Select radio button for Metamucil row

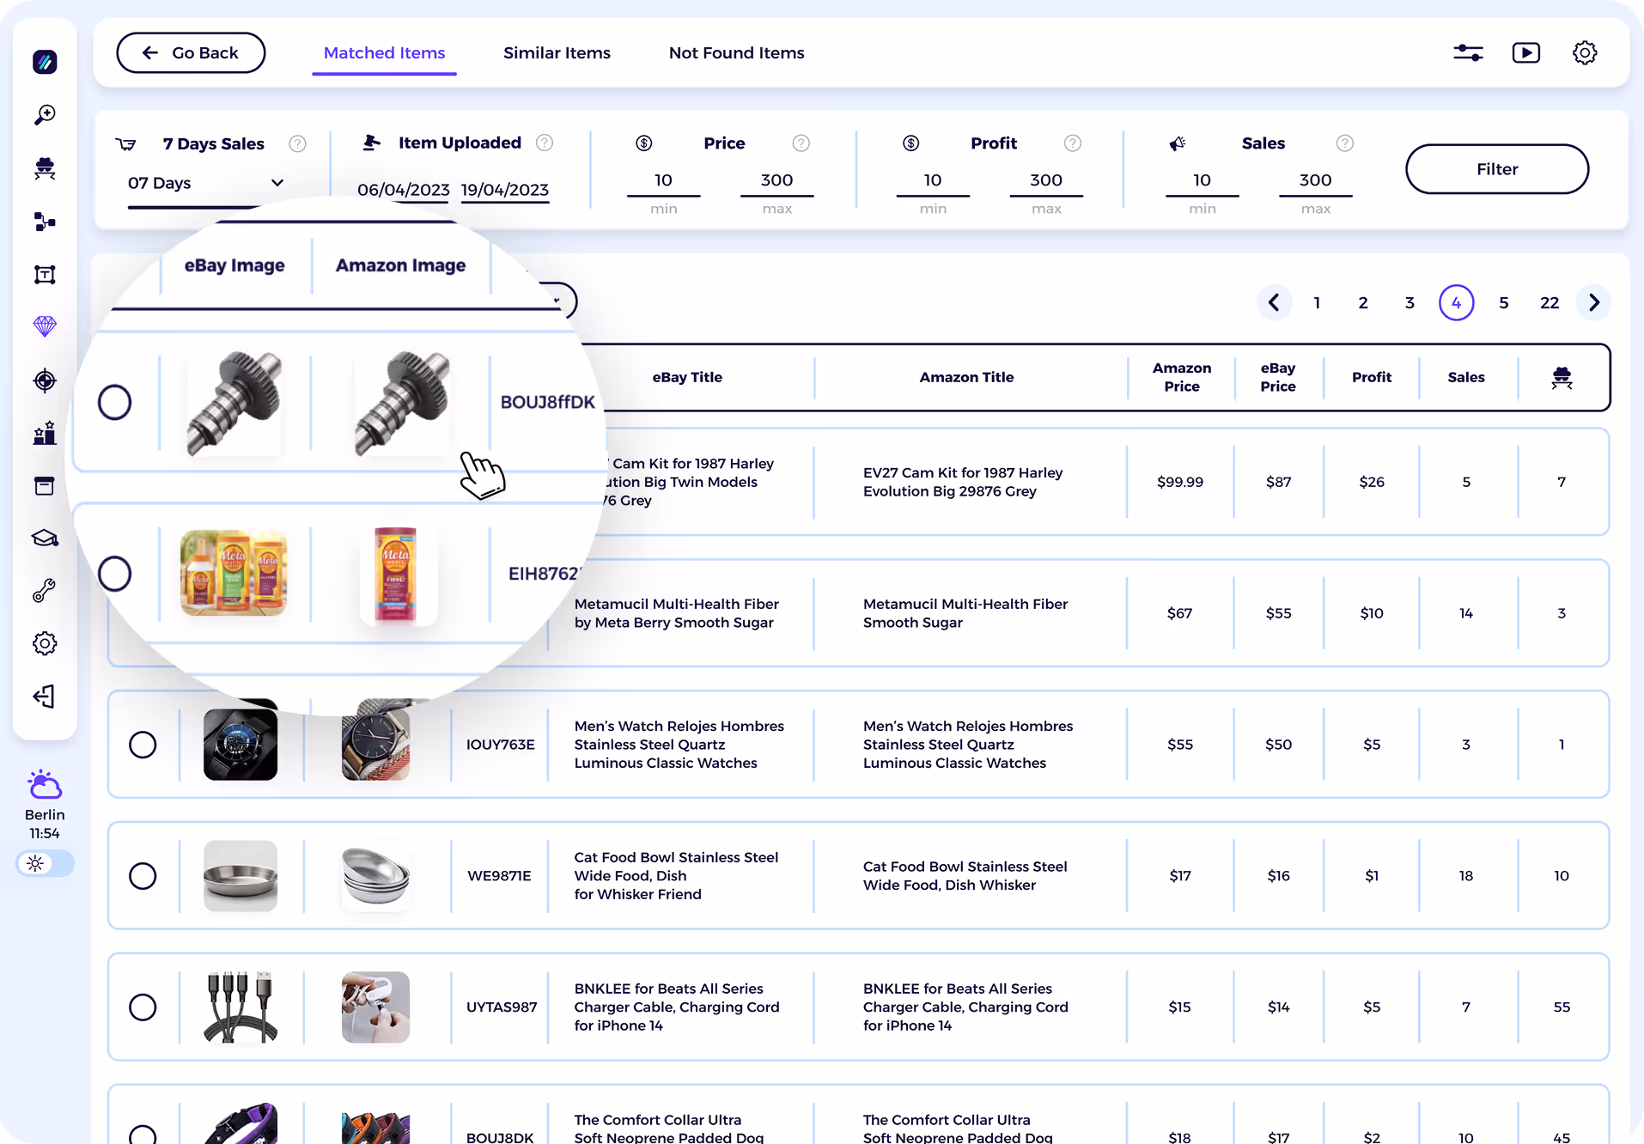click(x=114, y=574)
